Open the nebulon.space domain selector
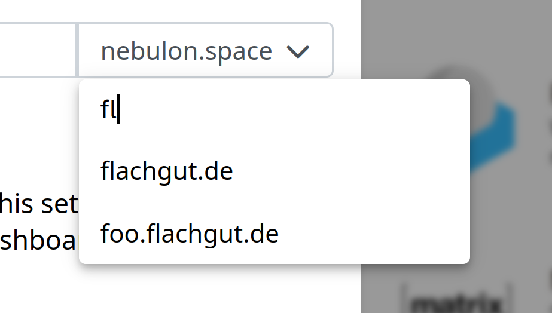Viewport: 552px width, 313px height. 205,50
